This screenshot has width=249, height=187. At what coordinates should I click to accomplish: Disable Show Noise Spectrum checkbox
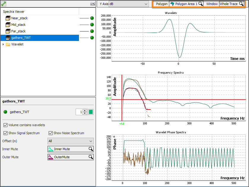tap(50, 133)
